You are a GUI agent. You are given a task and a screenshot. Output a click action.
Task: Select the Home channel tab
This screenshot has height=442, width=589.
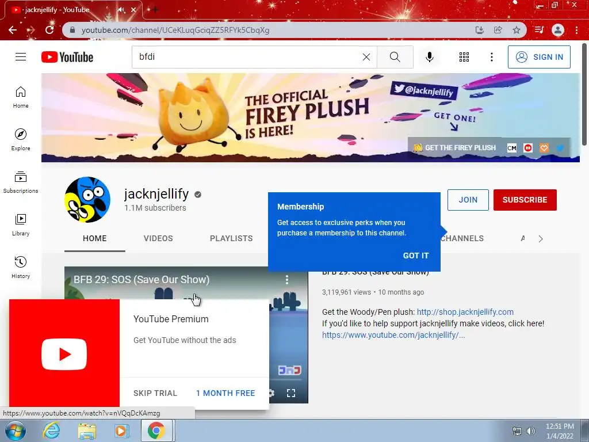(x=95, y=238)
